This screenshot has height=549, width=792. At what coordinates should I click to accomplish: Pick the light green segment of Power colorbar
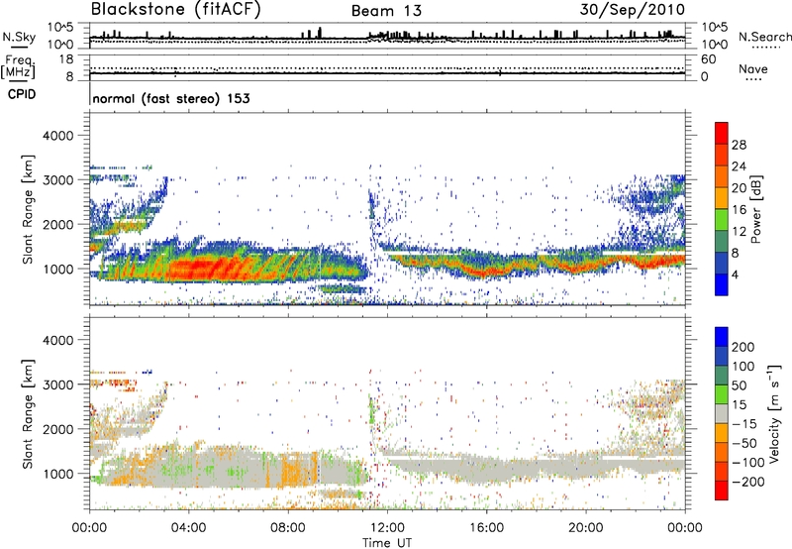click(x=722, y=219)
